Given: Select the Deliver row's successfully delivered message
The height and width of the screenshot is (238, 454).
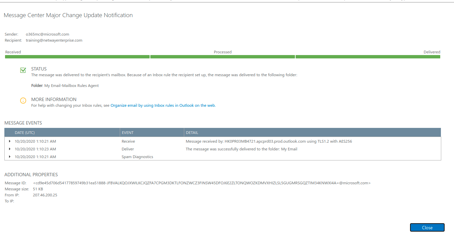Looking at the screenshot, I should 241,149.
